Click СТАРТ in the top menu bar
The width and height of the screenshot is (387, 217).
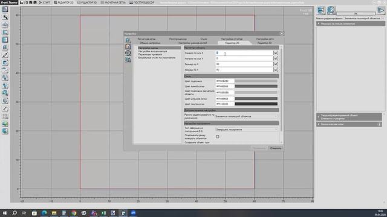pyautogui.click(x=44, y=2)
